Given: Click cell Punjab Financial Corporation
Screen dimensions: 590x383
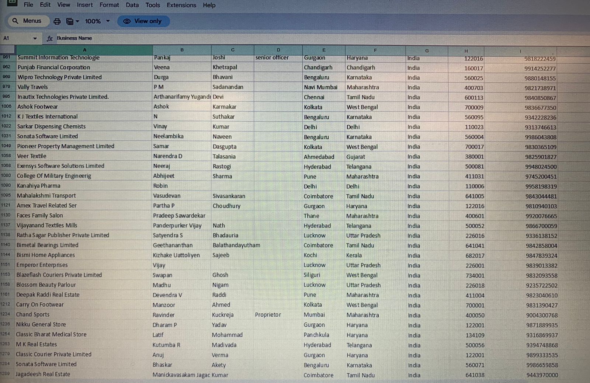Looking at the screenshot, I should click(54, 67).
